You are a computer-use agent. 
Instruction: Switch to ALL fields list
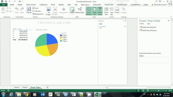pyautogui.click(x=149, y=24)
